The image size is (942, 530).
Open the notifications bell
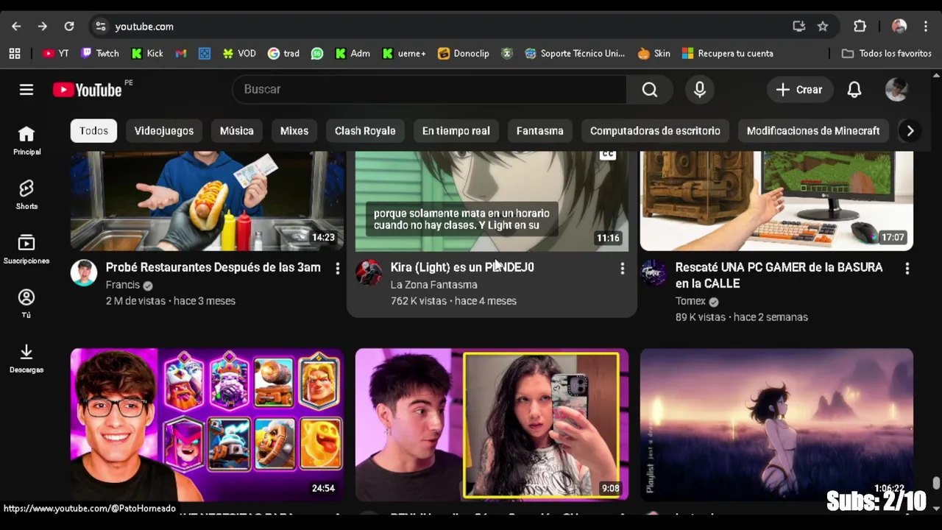click(x=854, y=90)
